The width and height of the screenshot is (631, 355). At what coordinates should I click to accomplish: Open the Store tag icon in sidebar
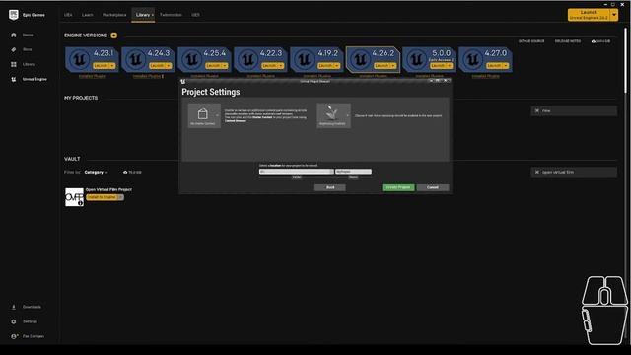pyautogui.click(x=14, y=49)
